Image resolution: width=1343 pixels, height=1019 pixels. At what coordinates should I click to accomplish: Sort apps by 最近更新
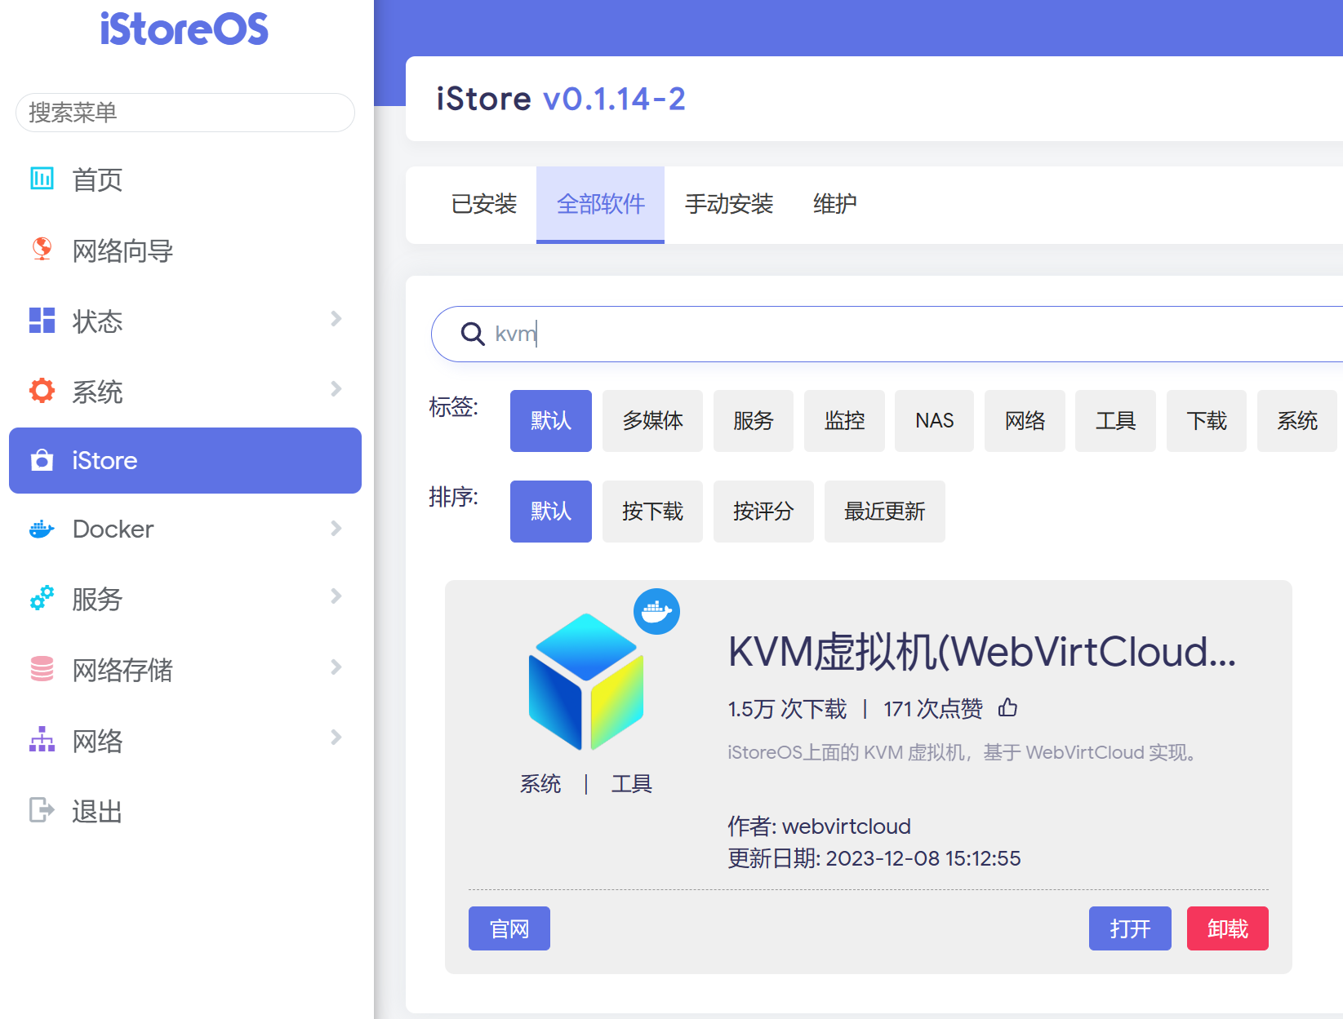click(885, 512)
